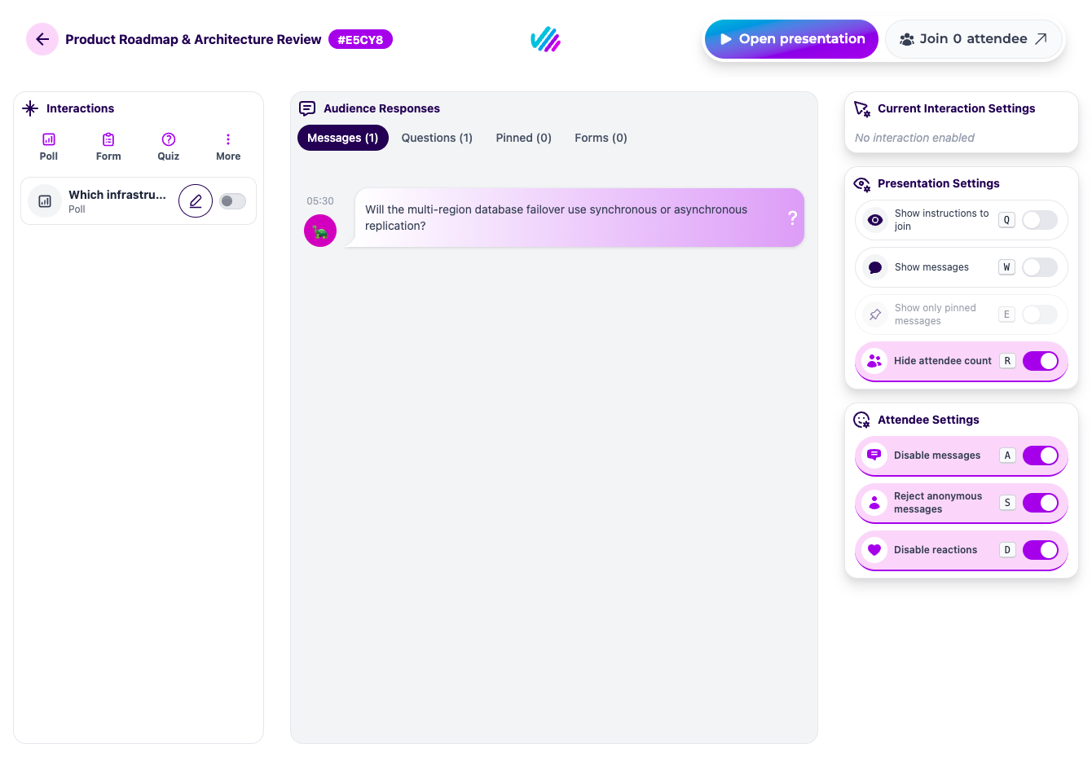Screen dimensions: 1092x757
Task: Click the turtle avatar beside the message
Action: point(320,231)
